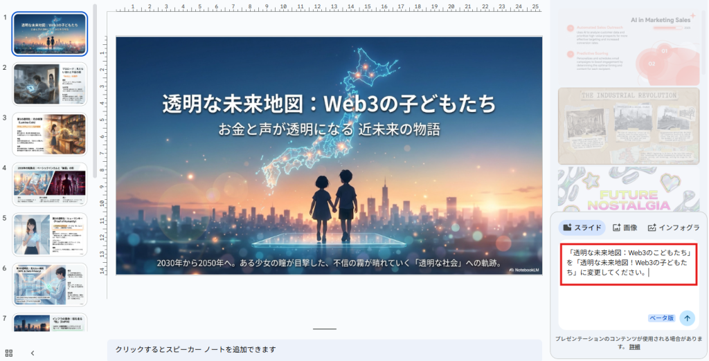Viewport: 709px width, 361px height.
Task: Switch to the インフォグラ tab
Action: pyautogui.click(x=674, y=228)
